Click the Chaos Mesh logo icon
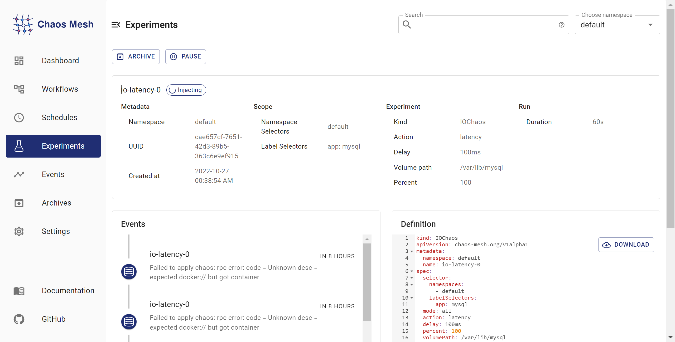The image size is (675, 342). (x=23, y=24)
